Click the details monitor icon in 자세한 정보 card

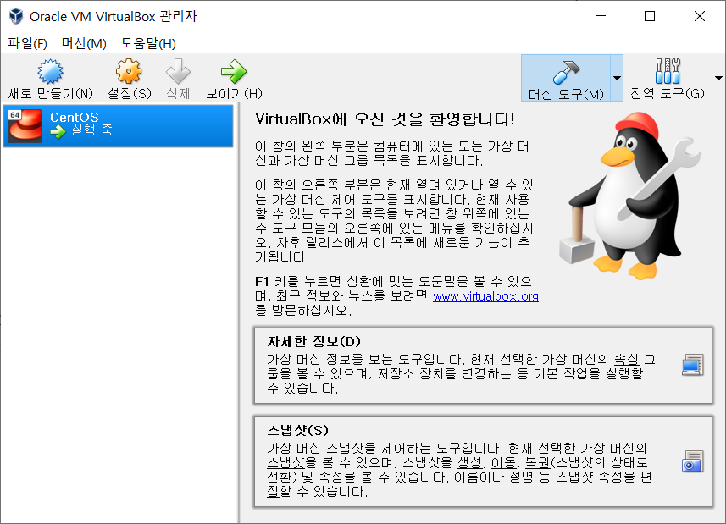tap(693, 365)
